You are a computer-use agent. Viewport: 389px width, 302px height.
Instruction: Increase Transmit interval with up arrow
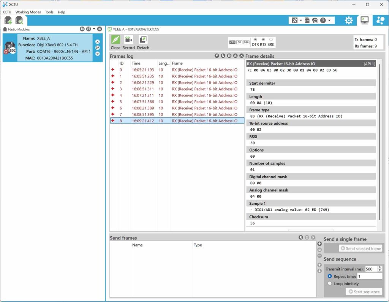[380, 267]
